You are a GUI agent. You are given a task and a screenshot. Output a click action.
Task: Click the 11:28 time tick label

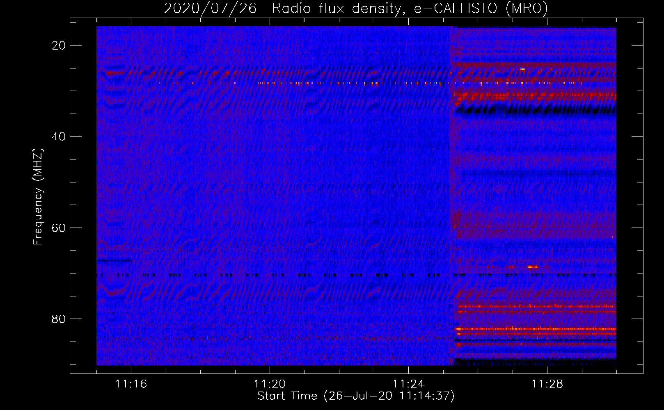[547, 384]
